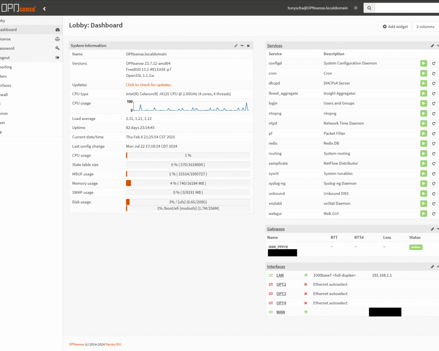Click the green status icon for configd

click(424, 63)
